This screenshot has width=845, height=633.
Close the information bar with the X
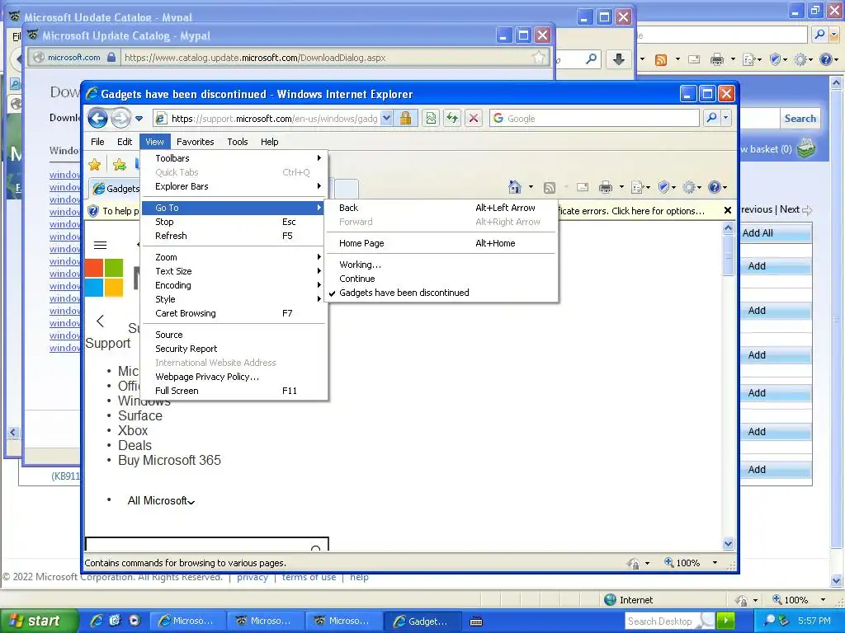727,210
